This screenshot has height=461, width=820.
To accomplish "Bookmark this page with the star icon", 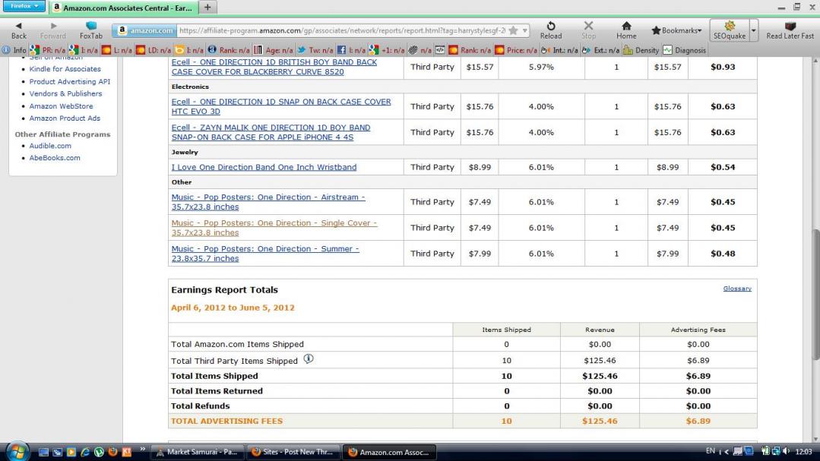I will (513, 31).
